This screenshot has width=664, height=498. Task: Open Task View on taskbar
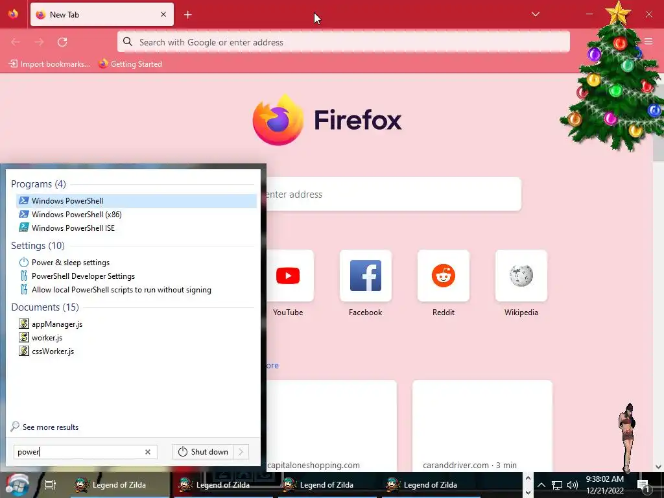51,485
